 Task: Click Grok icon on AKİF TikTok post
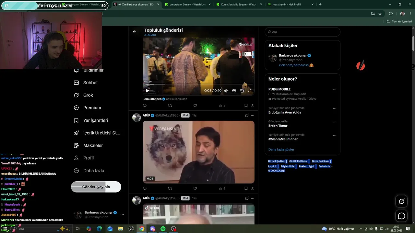coord(247,198)
